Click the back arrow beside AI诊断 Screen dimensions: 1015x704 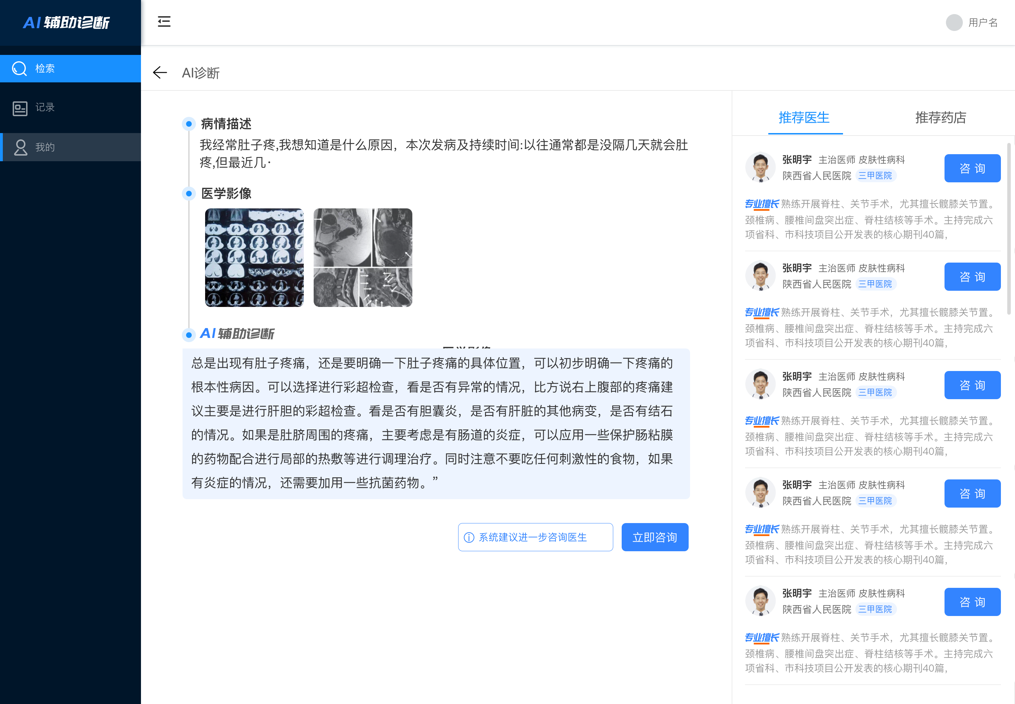pyautogui.click(x=160, y=73)
